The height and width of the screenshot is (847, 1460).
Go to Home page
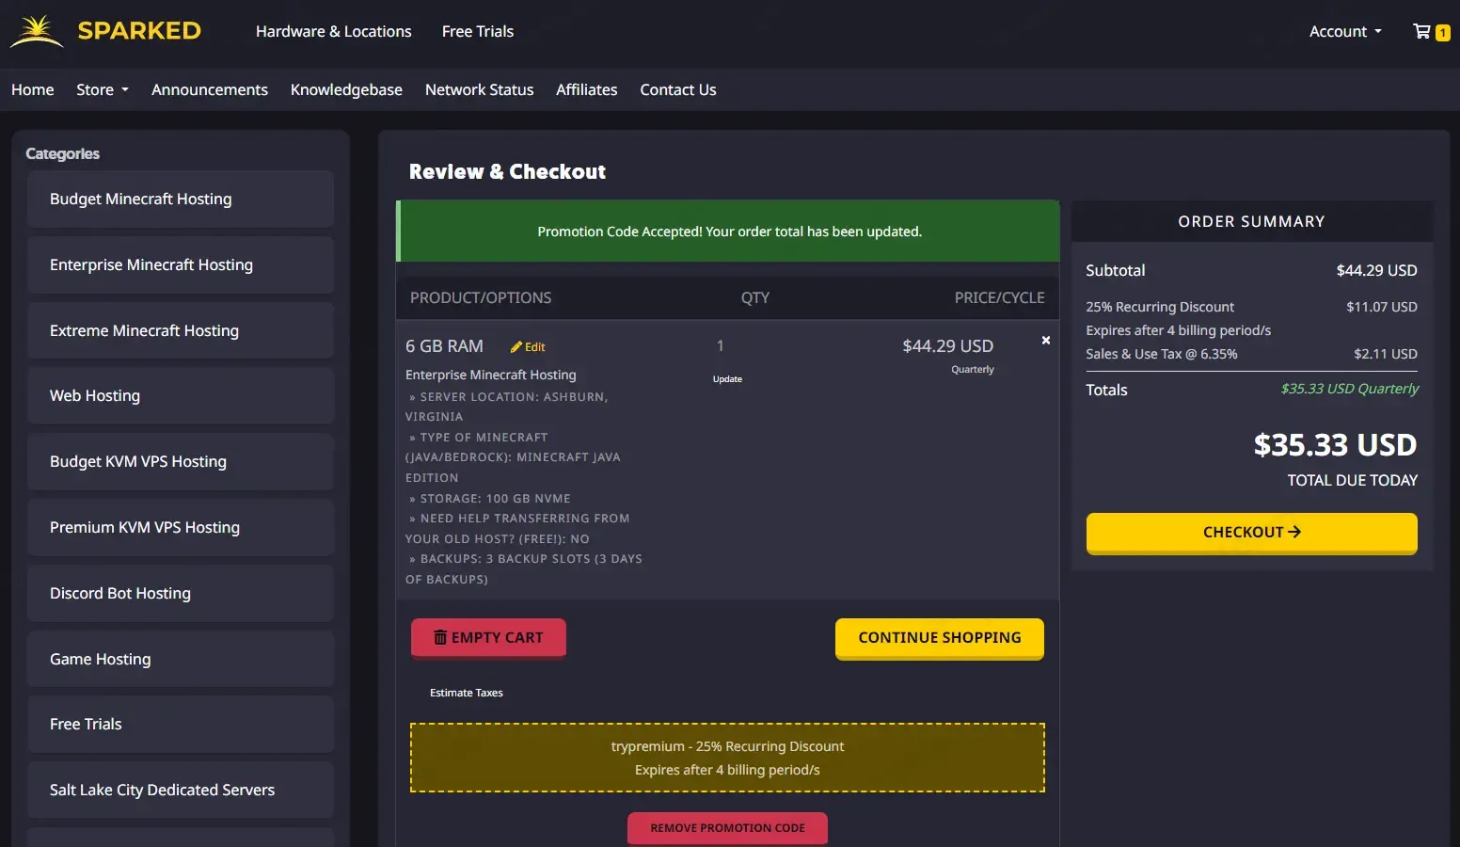[33, 89]
